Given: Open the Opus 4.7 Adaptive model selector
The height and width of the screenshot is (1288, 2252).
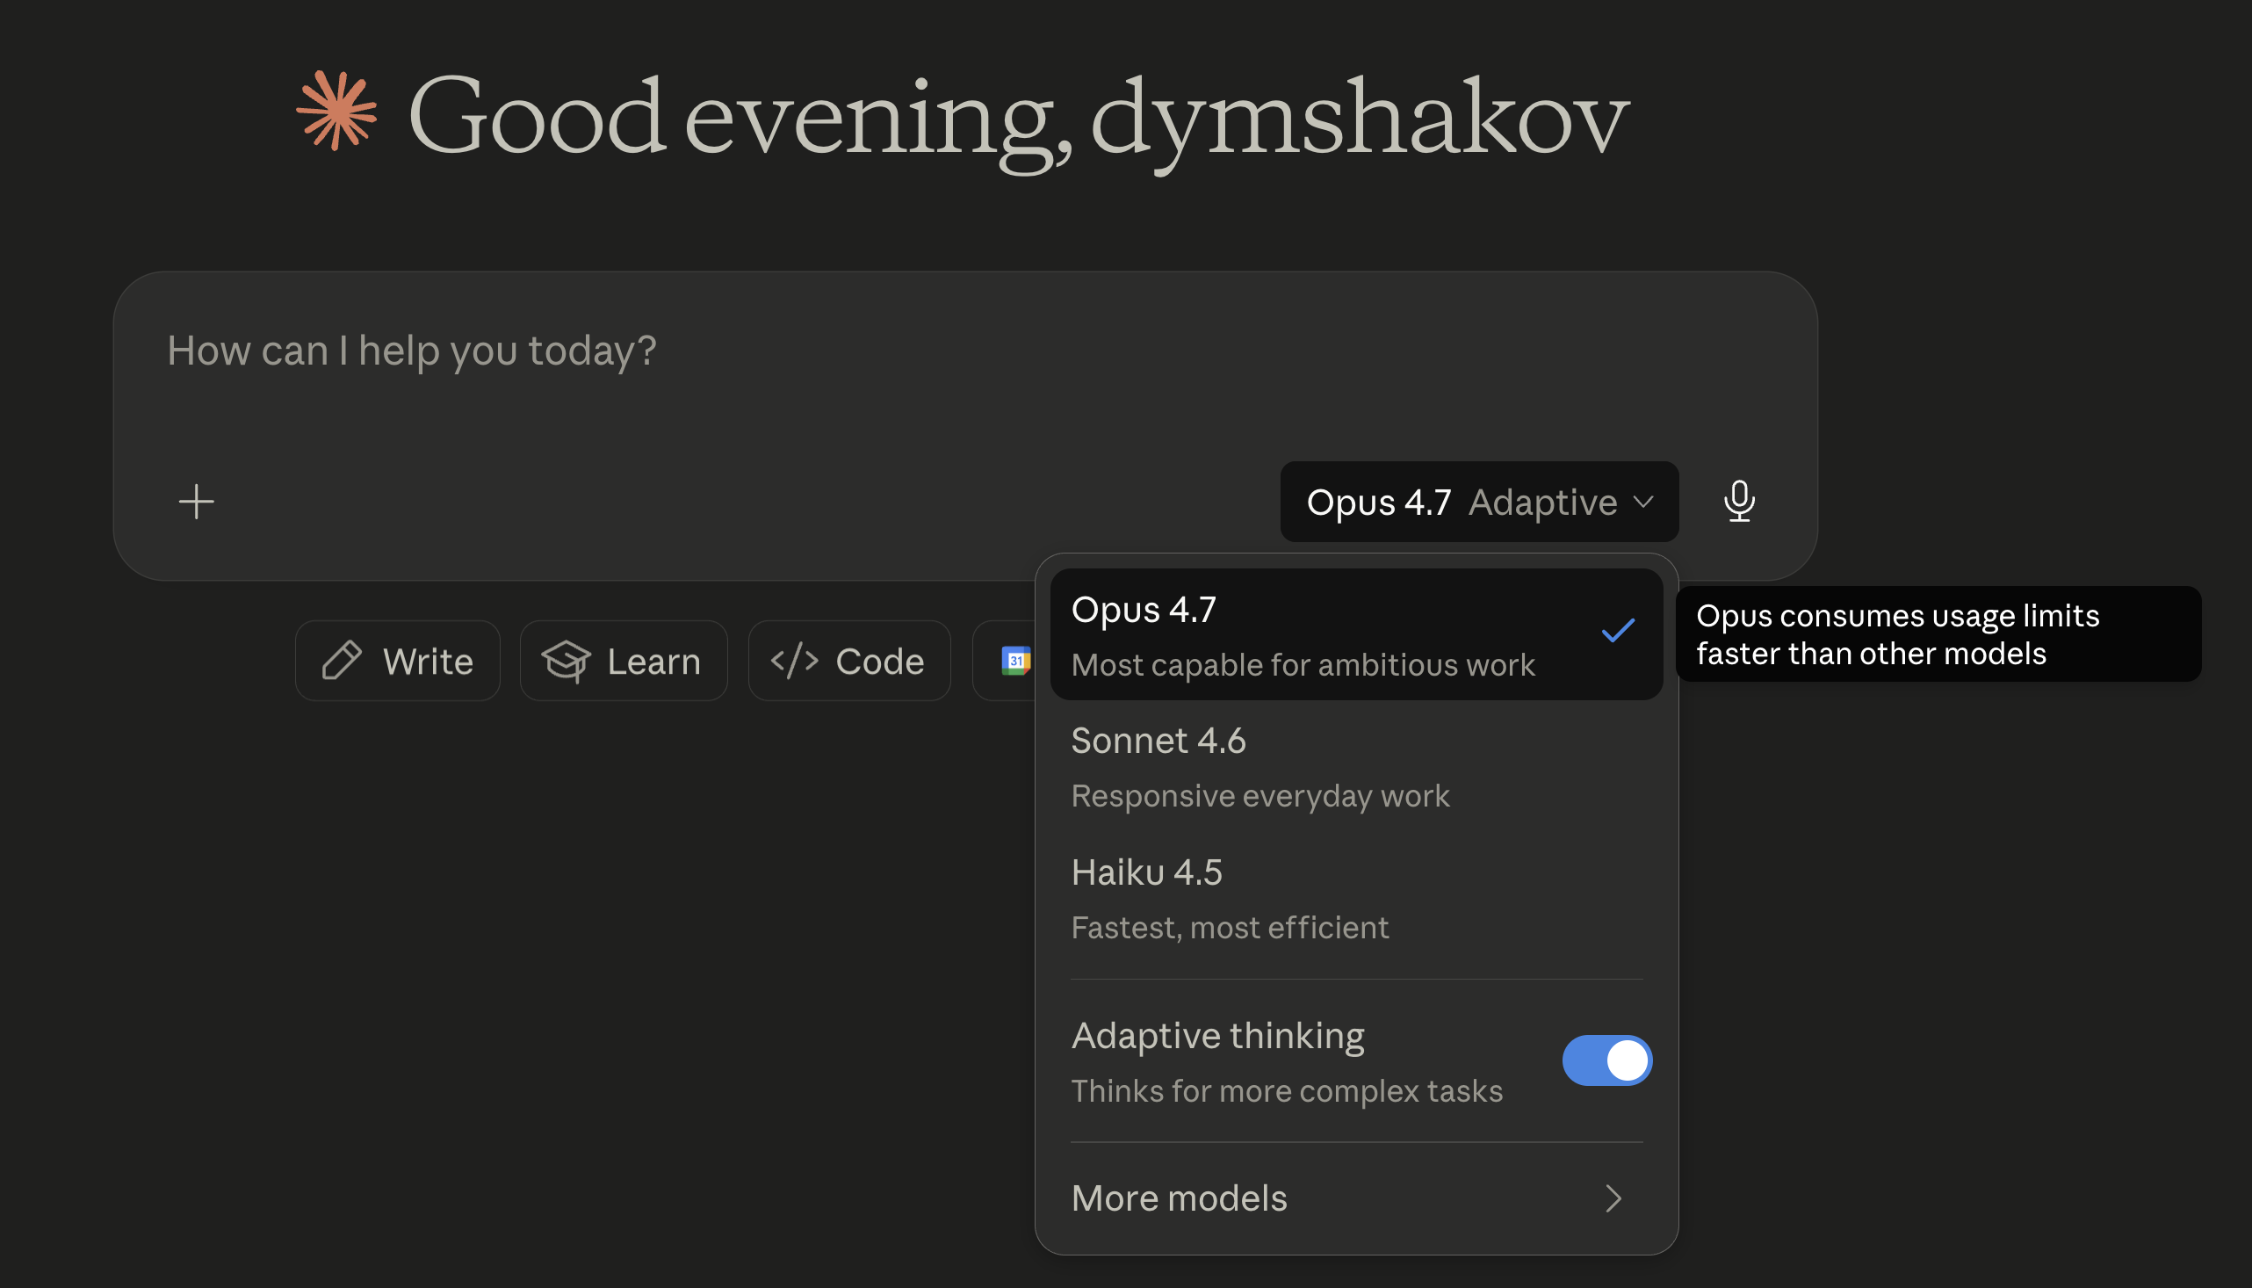Looking at the screenshot, I should [1479, 502].
